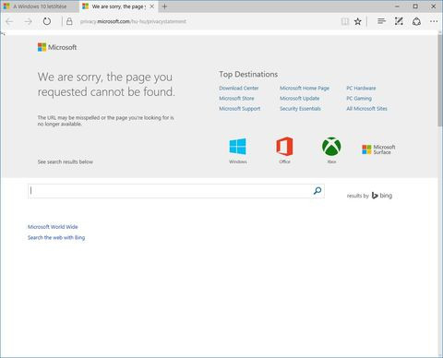Switch to 'A Windows 10 letöltése' tab
The image size is (443, 358).
pos(40,6)
